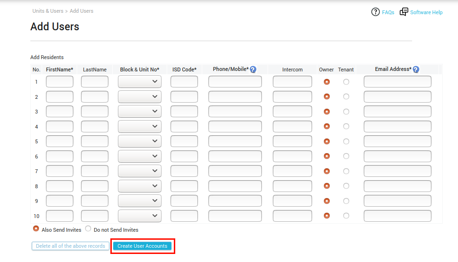Screen dimensions: 458x262
Task: Open Block & Unit dropdown in row 5
Action: coord(140,141)
